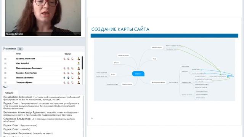Viewport: 244px width, 137px height.
Task: Click user role icon for Мирошниченко Вероника
Action: (79, 68)
